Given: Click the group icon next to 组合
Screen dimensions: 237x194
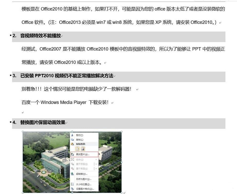Looking at the screenshot, I should tap(72, 159).
